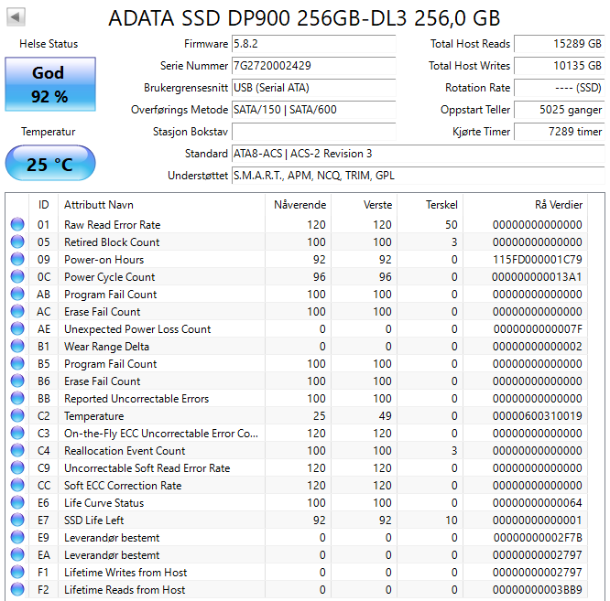Click the status orb for Reallocation Event Count
This screenshot has height=601, width=610.
click(x=17, y=450)
